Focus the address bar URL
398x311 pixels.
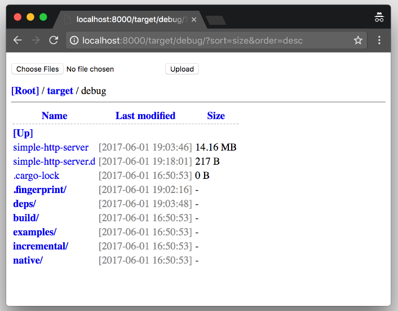coord(192,41)
